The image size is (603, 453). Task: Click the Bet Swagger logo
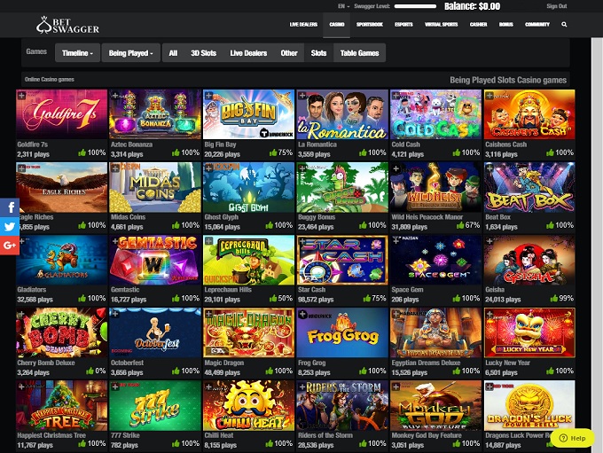[x=67, y=26]
